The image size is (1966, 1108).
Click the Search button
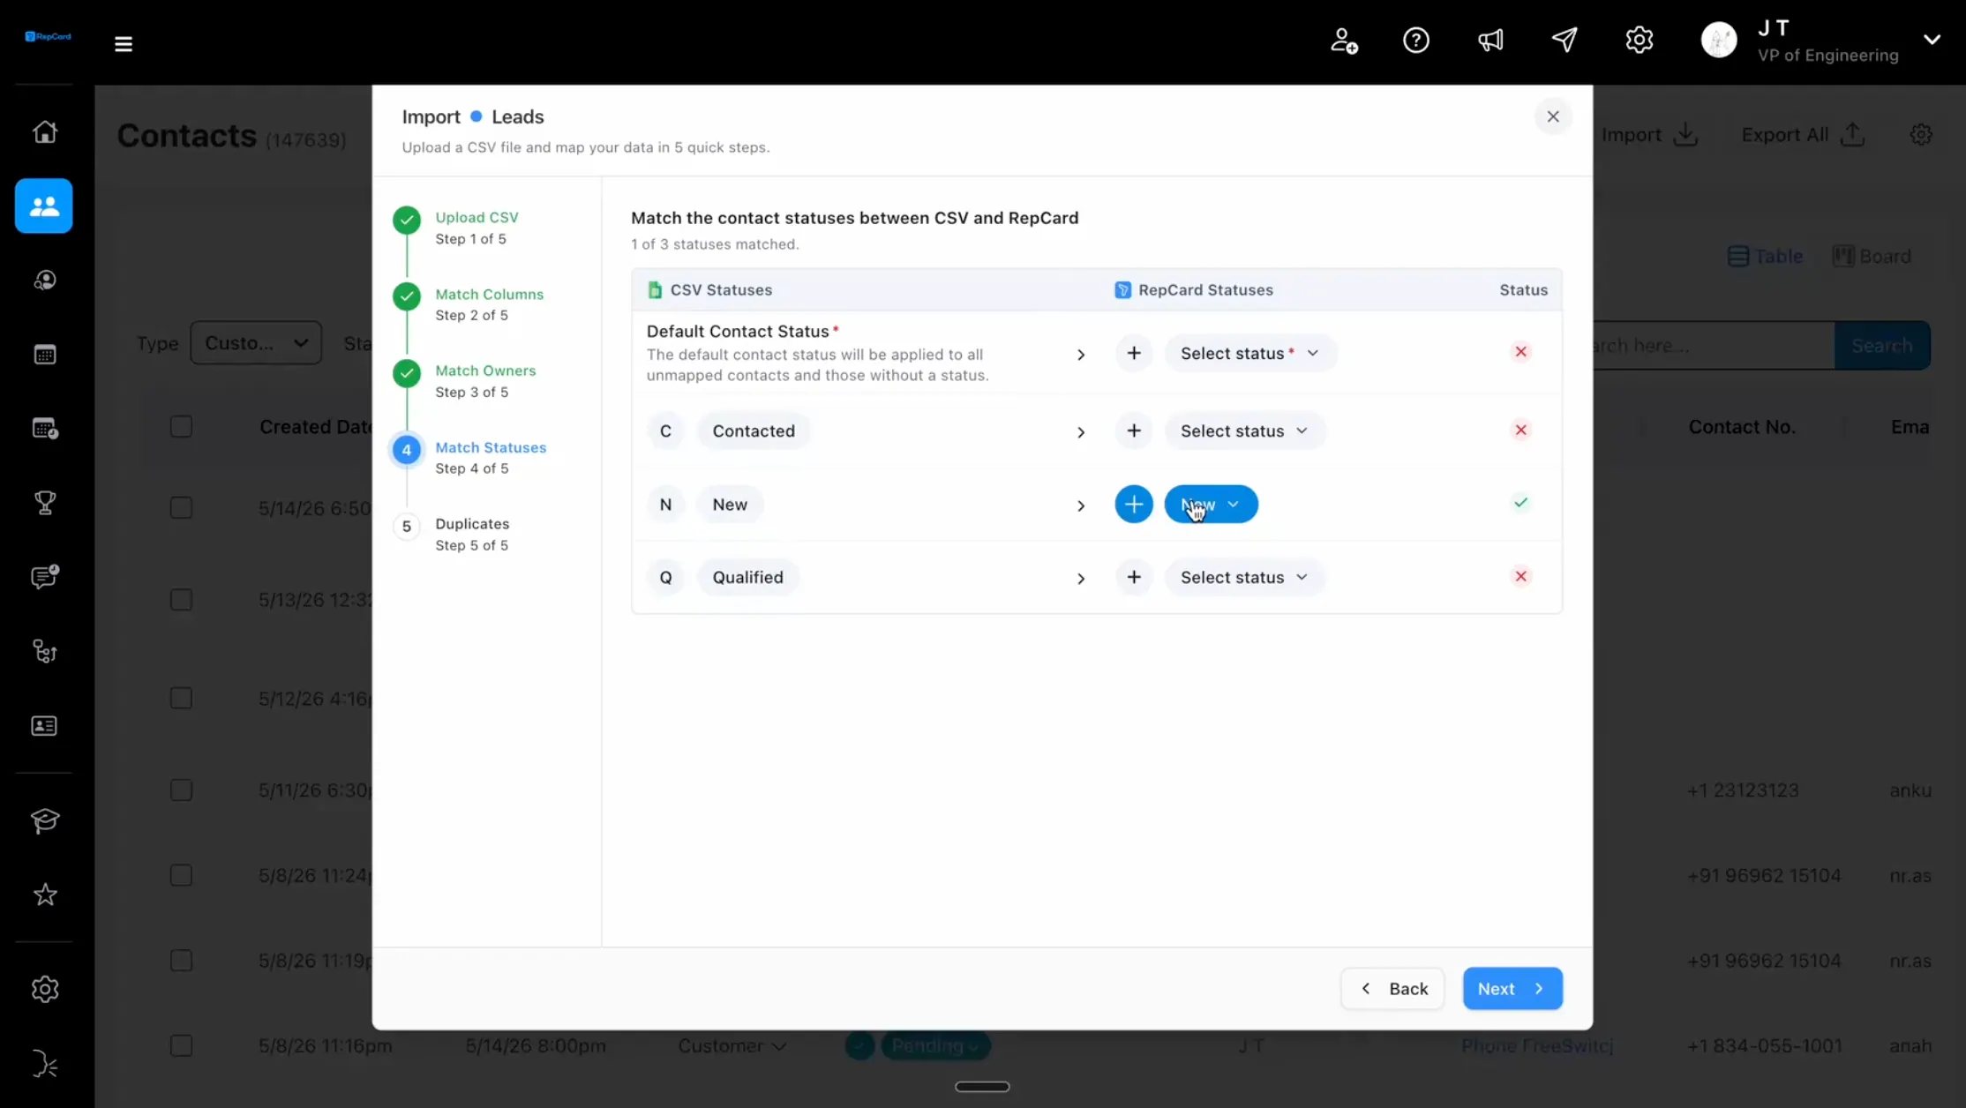coord(1882,346)
